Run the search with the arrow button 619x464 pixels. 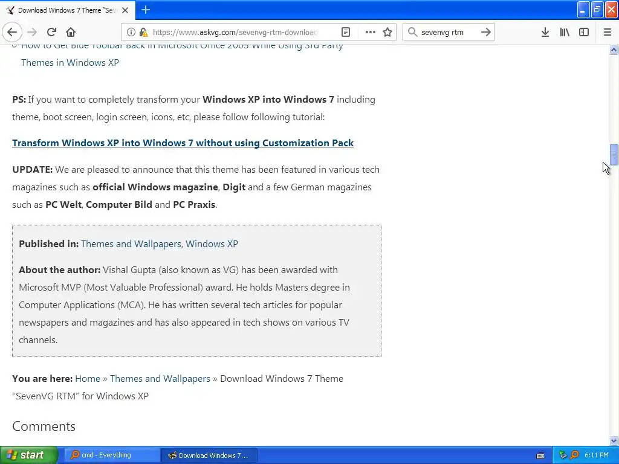point(486,32)
